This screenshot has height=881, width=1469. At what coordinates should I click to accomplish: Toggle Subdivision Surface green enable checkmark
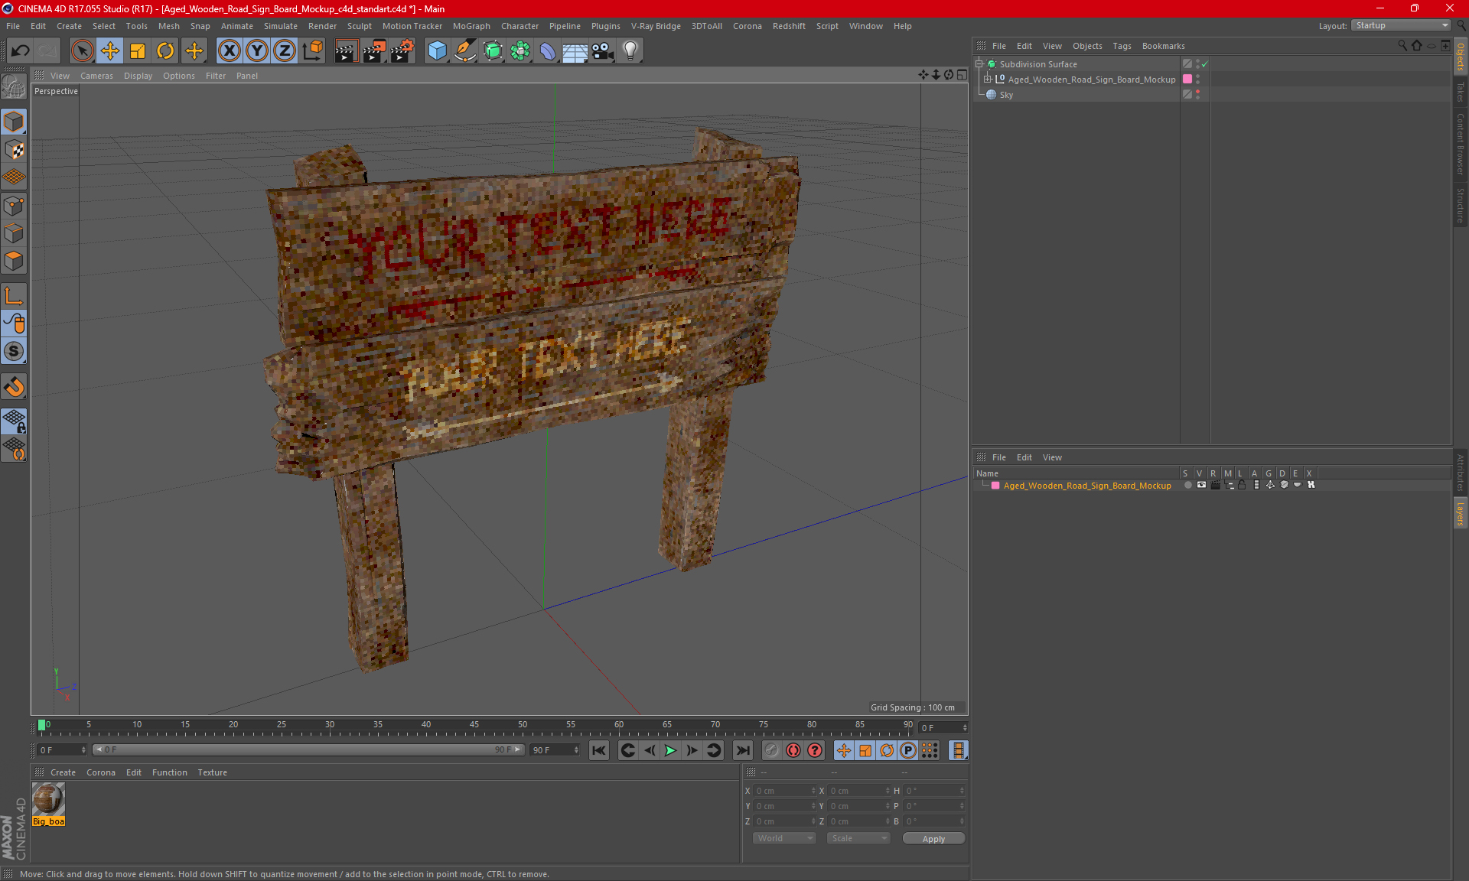point(1204,64)
